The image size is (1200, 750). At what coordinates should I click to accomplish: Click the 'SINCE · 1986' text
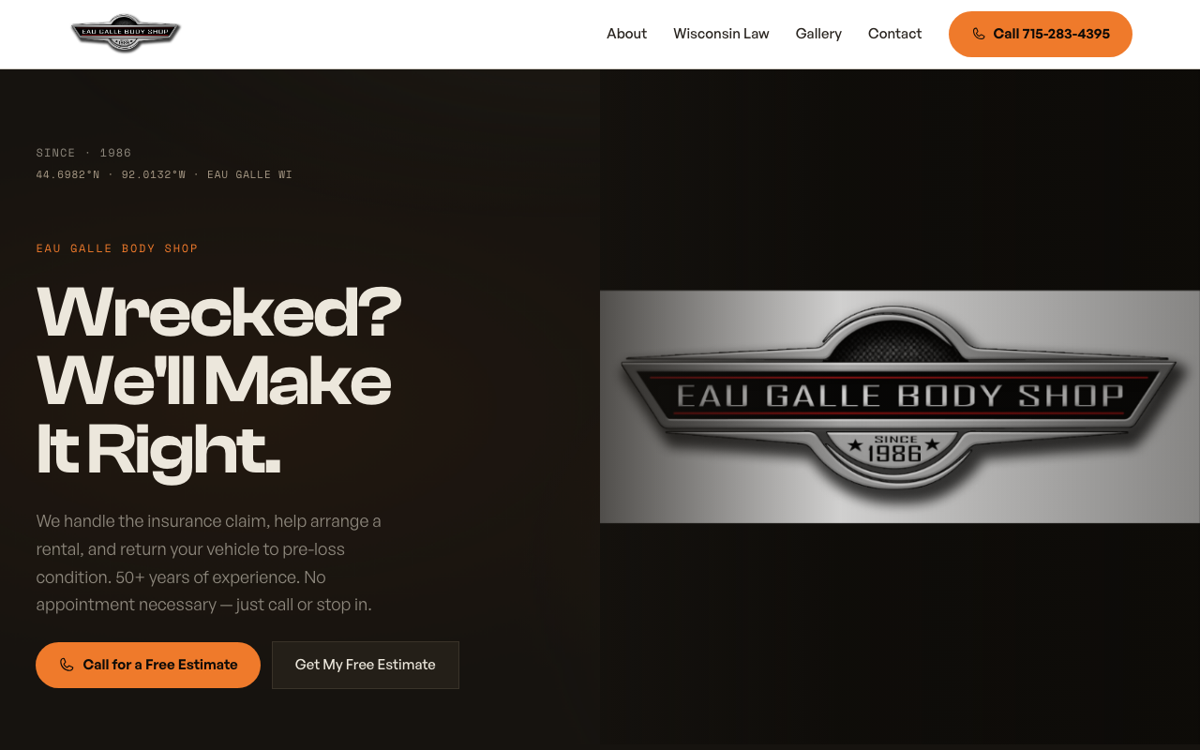[83, 153]
